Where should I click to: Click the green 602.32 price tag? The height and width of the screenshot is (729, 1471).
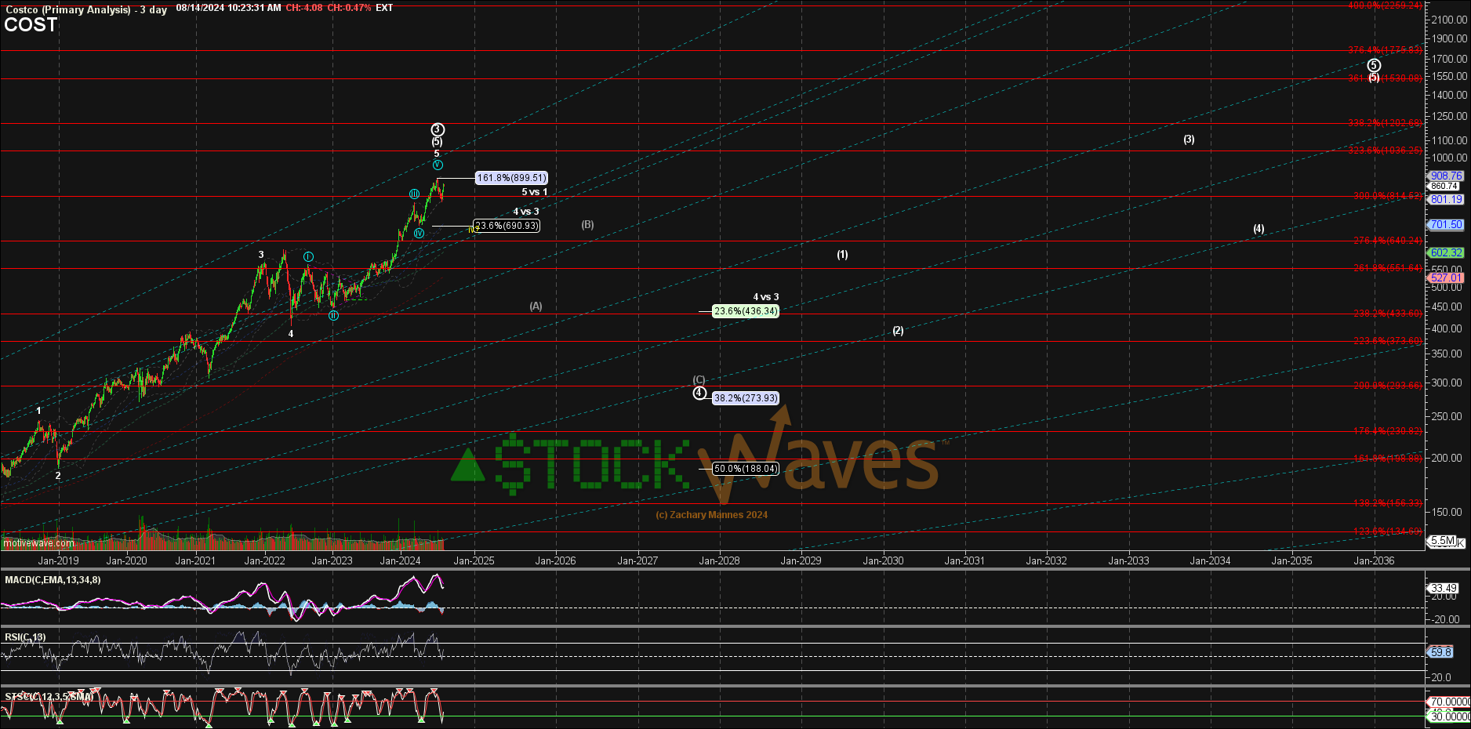coord(1446,253)
